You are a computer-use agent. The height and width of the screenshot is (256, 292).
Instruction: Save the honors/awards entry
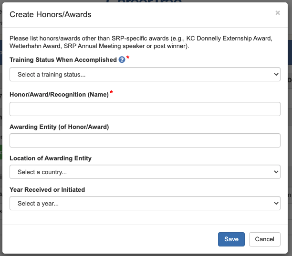231,239
